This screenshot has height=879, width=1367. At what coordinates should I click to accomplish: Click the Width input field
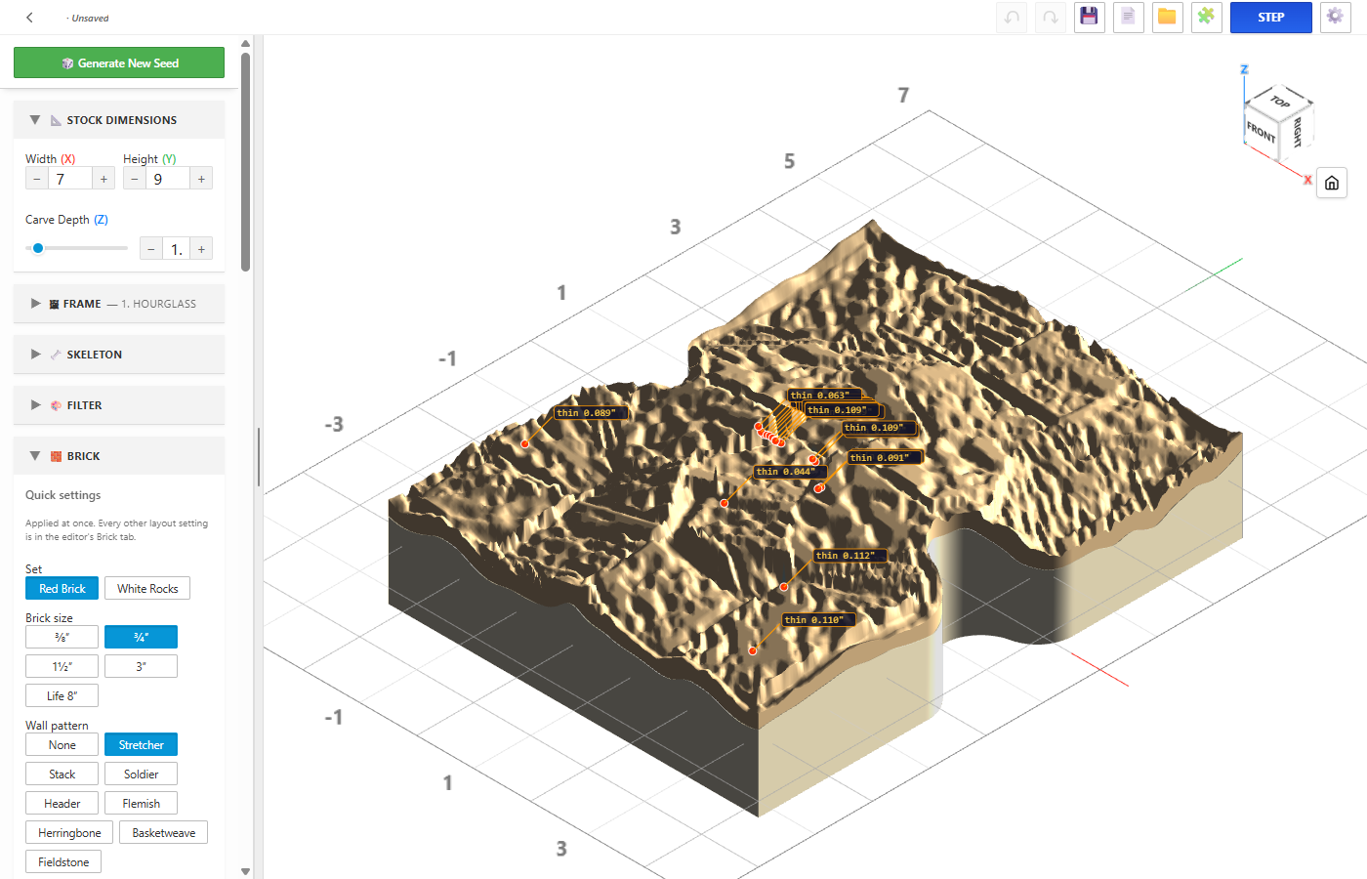[x=70, y=179]
